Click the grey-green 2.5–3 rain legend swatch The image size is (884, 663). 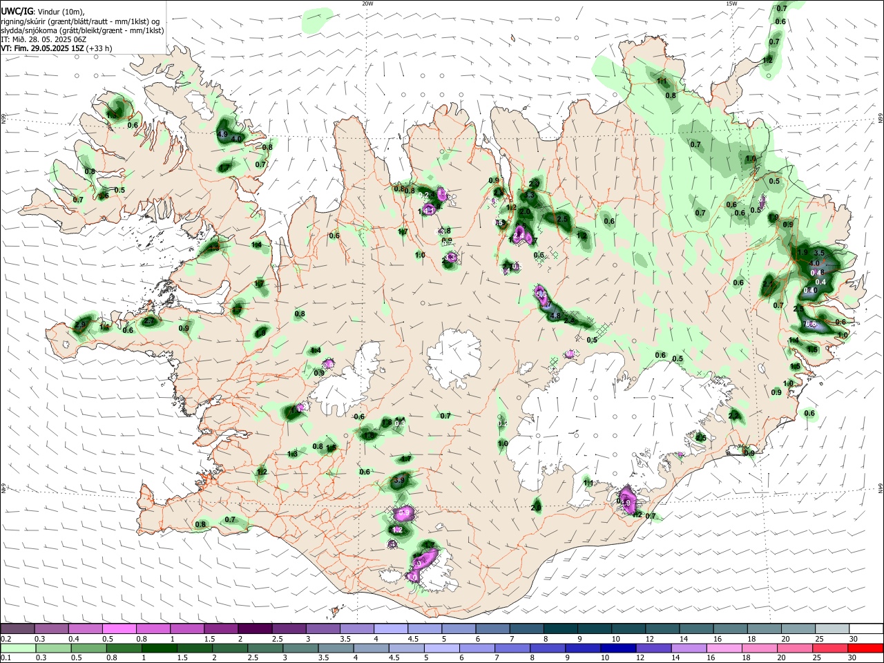265,648
